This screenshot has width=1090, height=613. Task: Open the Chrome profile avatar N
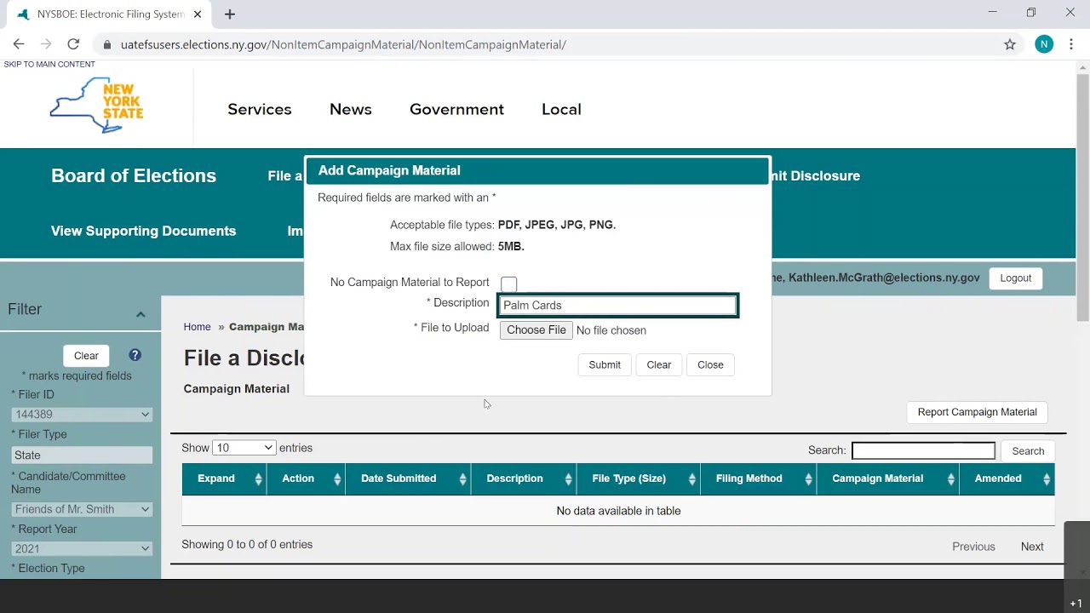[x=1044, y=44]
